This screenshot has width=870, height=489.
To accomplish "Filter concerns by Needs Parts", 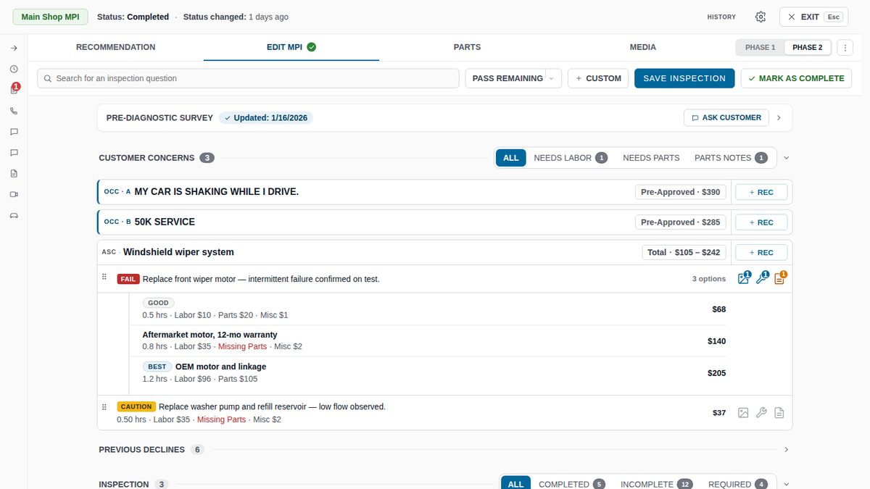I will (x=651, y=158).
